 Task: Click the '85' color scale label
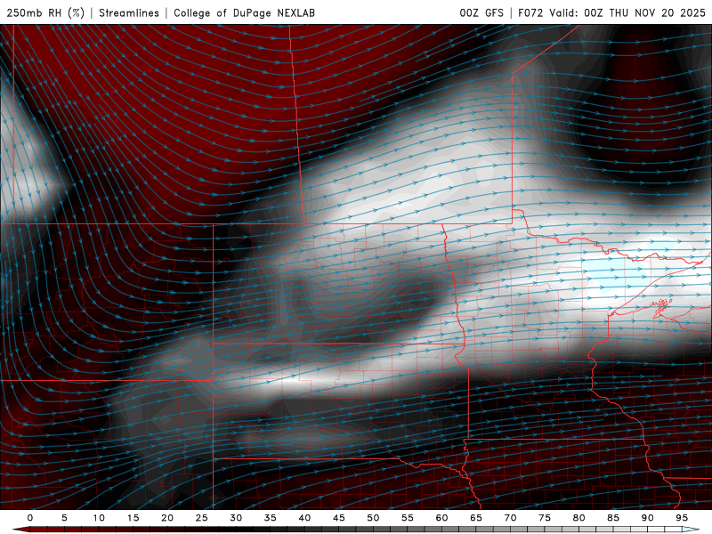613,518
